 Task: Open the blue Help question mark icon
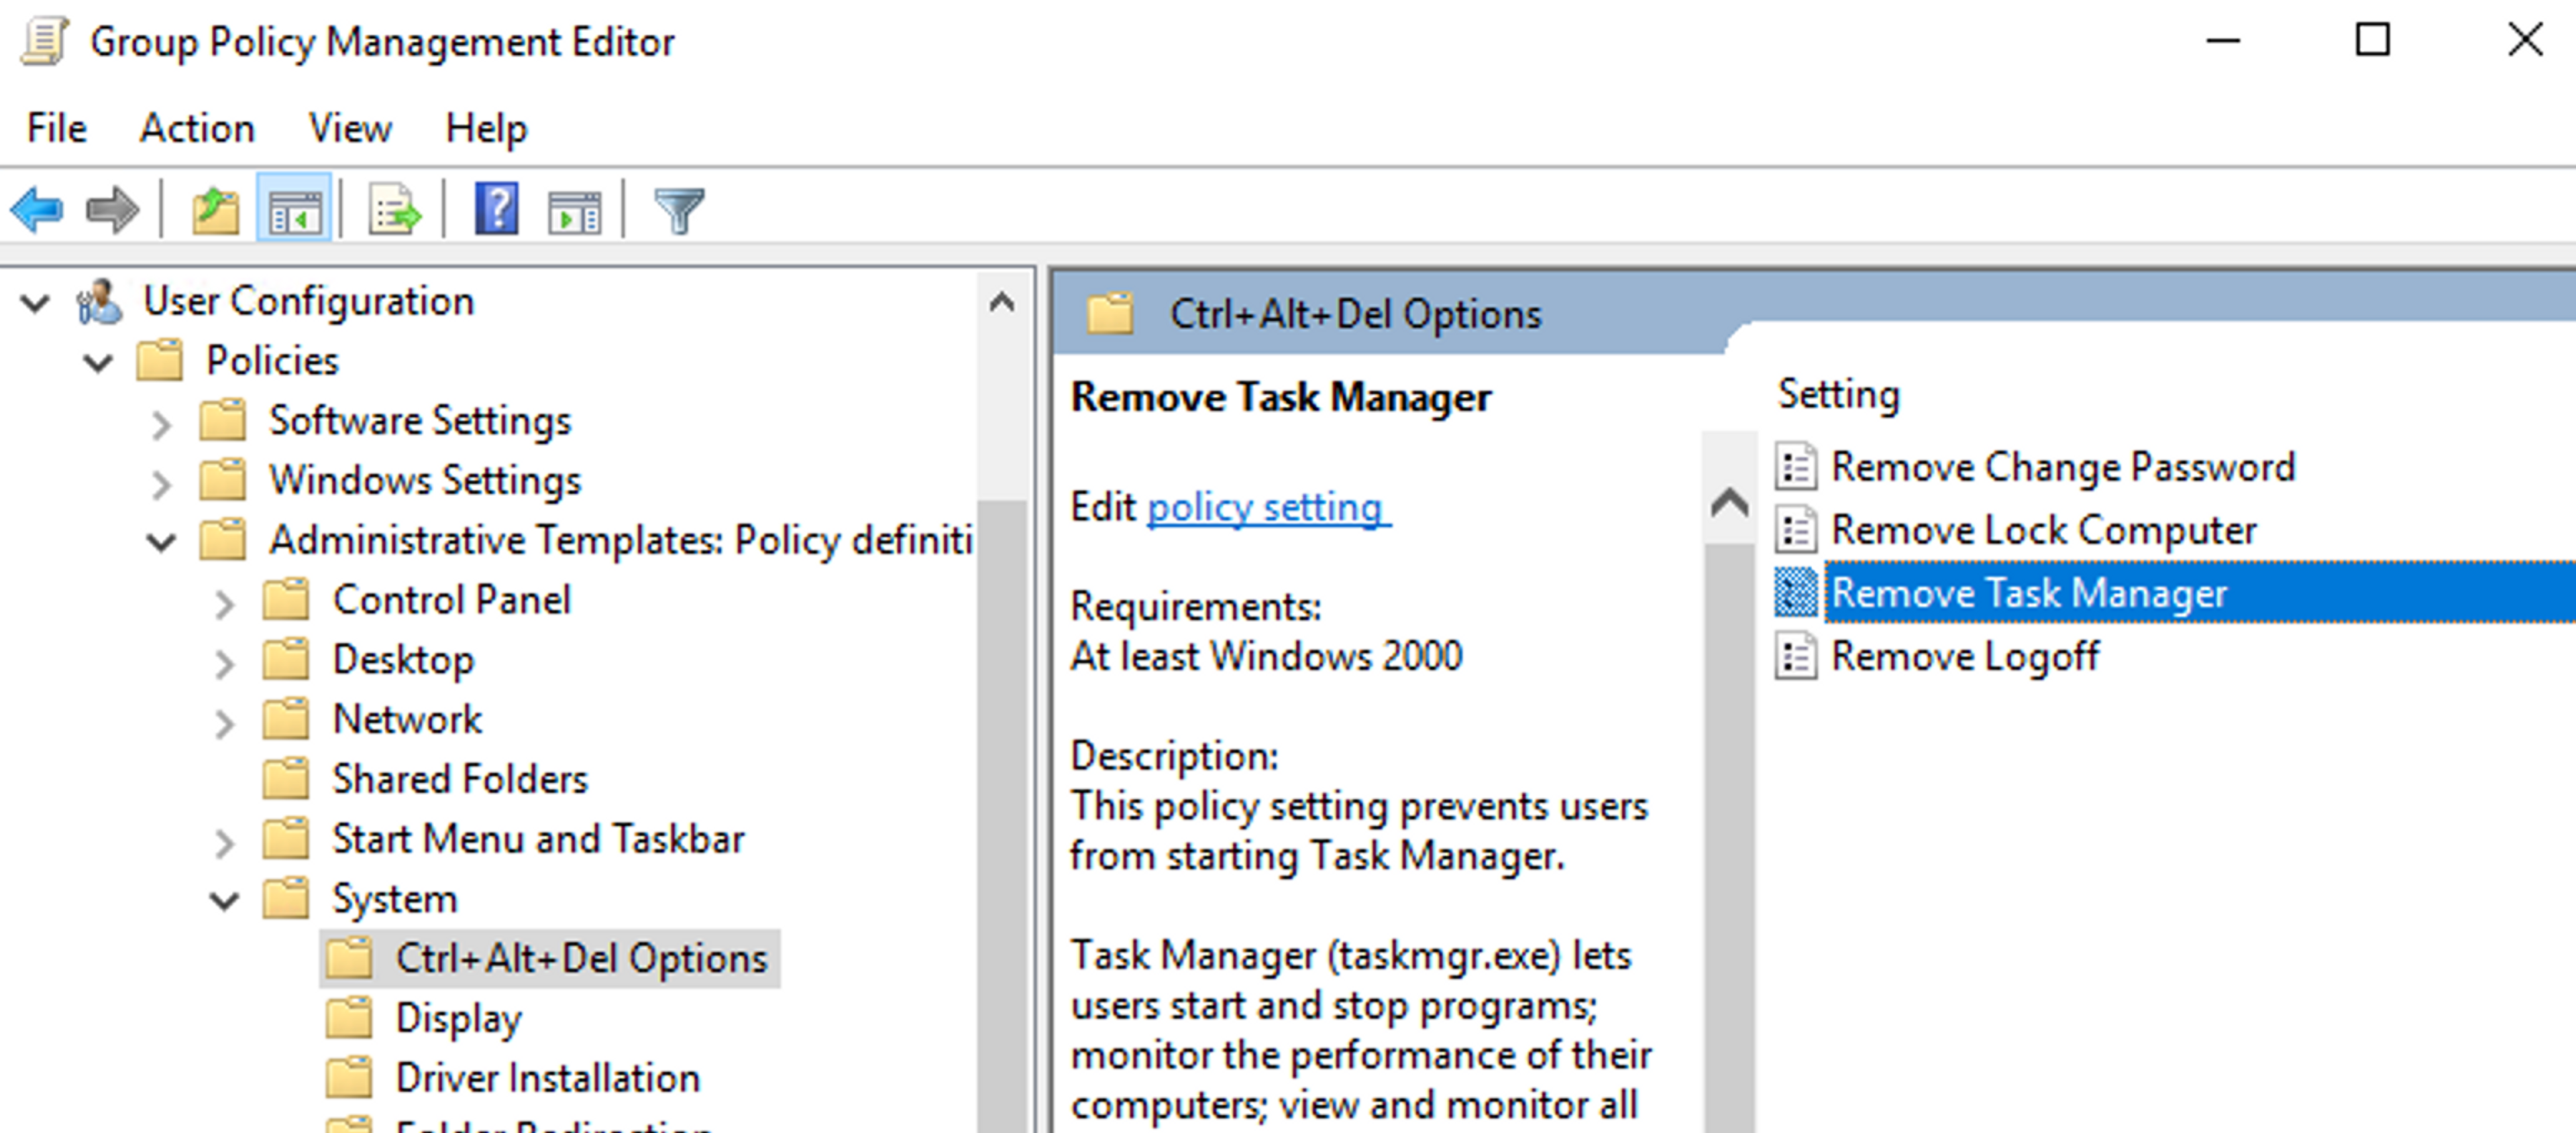click(x=496, y=208)
